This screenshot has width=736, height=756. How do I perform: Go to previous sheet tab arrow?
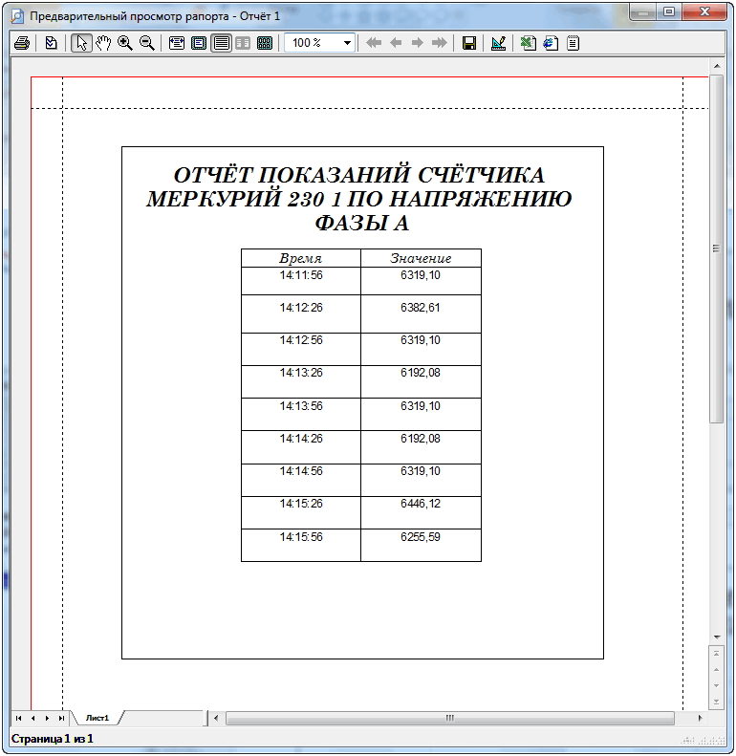[x=32, y=718]
